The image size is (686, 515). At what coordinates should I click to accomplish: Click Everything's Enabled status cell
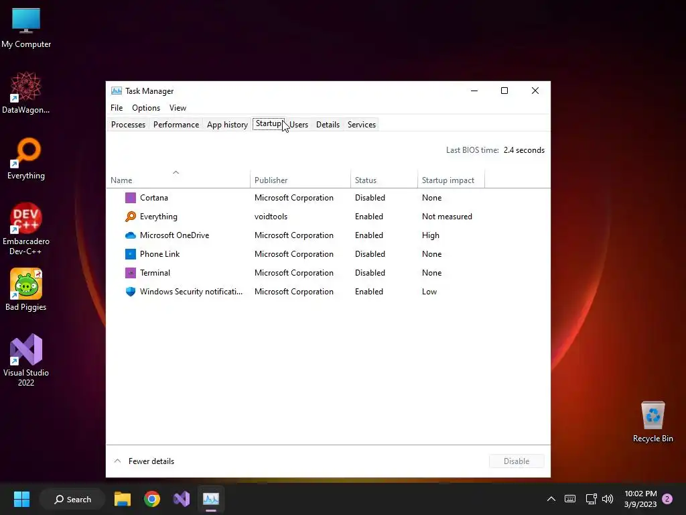click(369, 217)
